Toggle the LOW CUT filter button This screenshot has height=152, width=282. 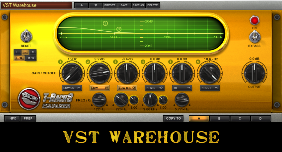pos(72,88)
